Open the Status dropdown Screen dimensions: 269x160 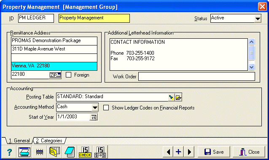(258, 19)
